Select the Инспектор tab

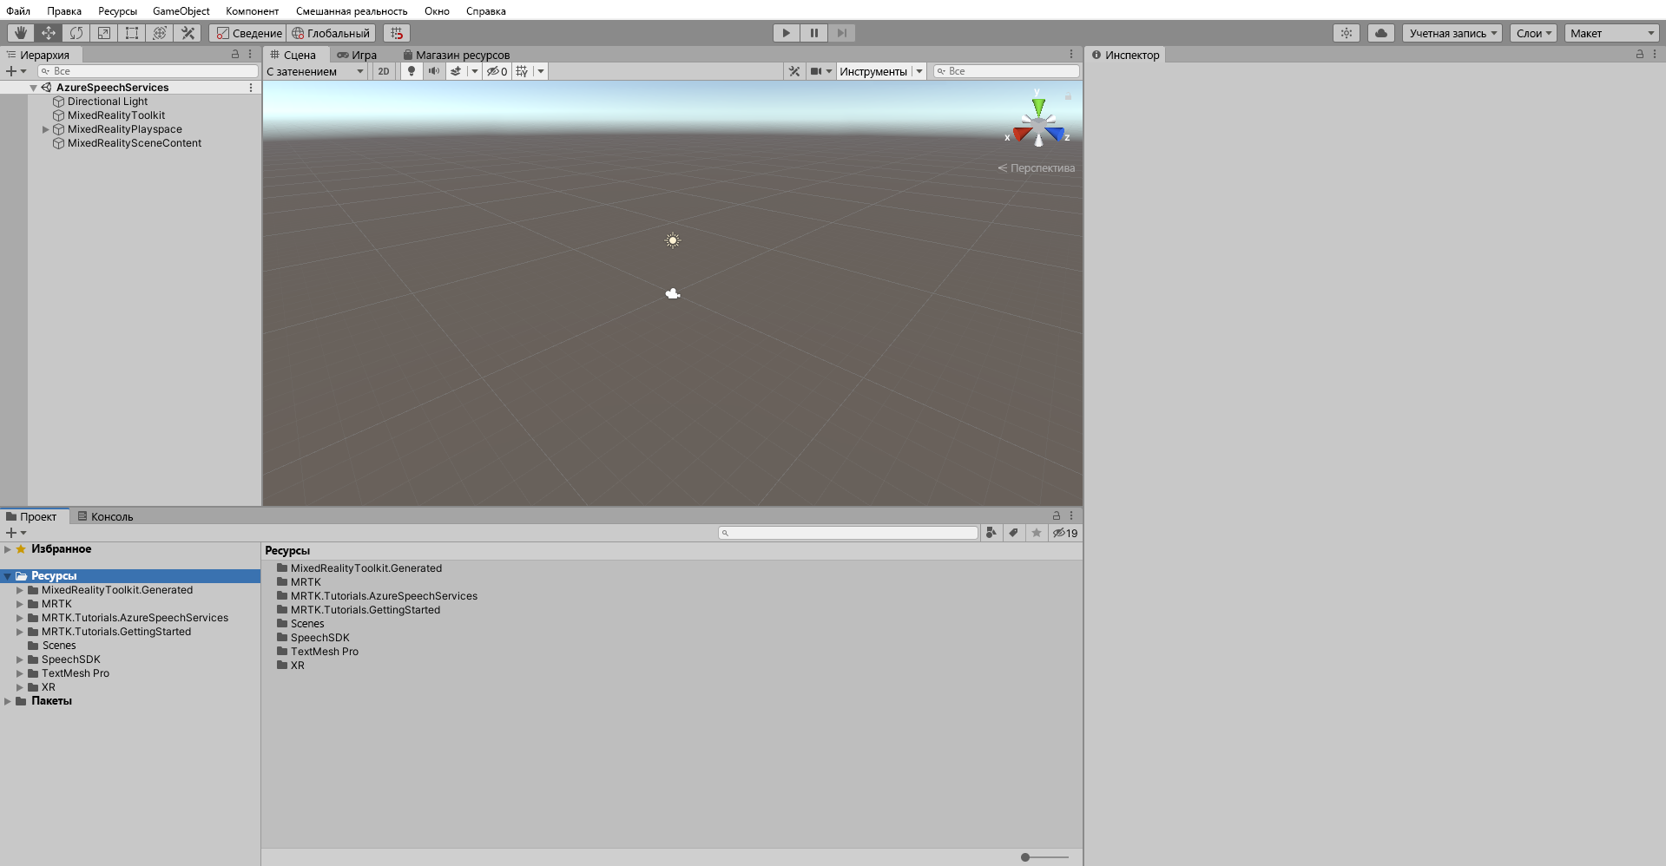1125,55
